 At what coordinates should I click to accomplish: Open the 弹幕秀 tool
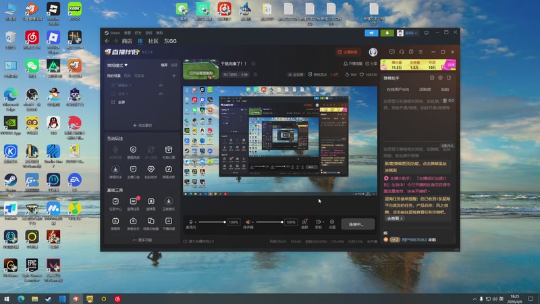(x=115, y=224)
